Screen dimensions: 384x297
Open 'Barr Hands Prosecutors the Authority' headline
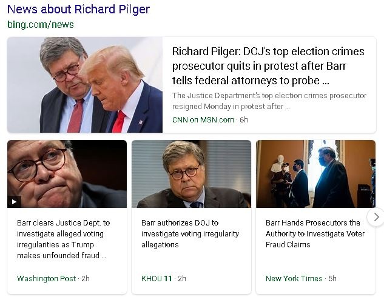(x=313, y=234)
